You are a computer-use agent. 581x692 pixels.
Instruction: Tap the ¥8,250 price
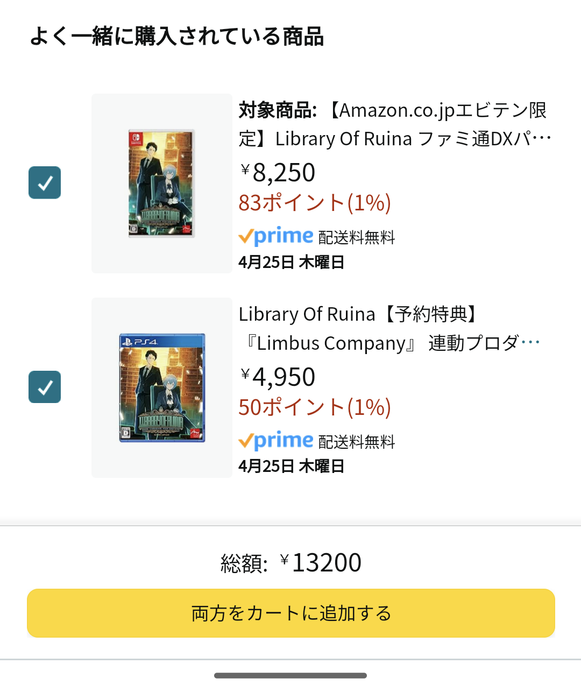(278, 173)
